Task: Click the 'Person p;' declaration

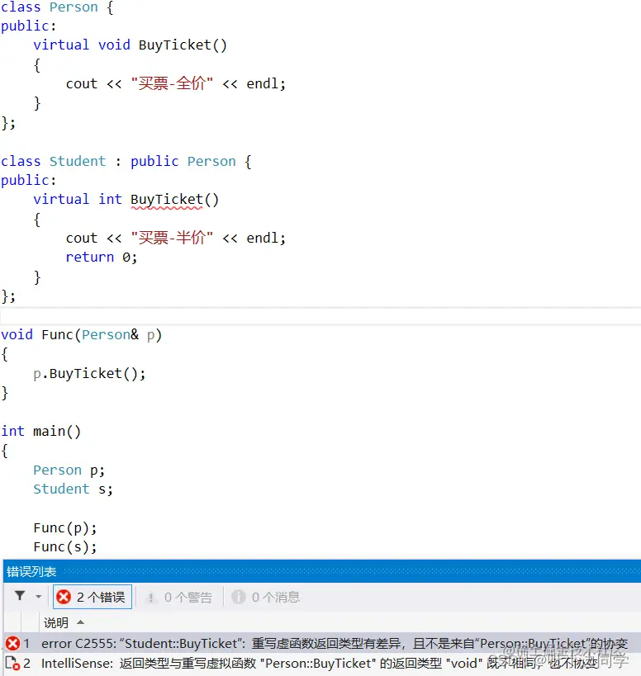Action: tap(69, 470)
